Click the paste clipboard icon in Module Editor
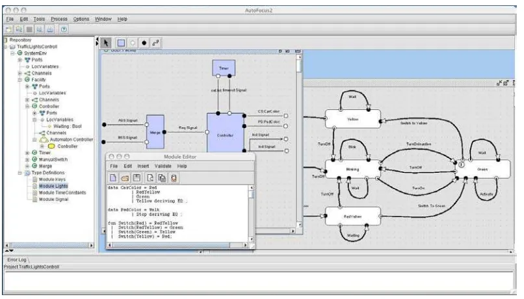Screen dimensions: 524x299 tap(174, 177)
